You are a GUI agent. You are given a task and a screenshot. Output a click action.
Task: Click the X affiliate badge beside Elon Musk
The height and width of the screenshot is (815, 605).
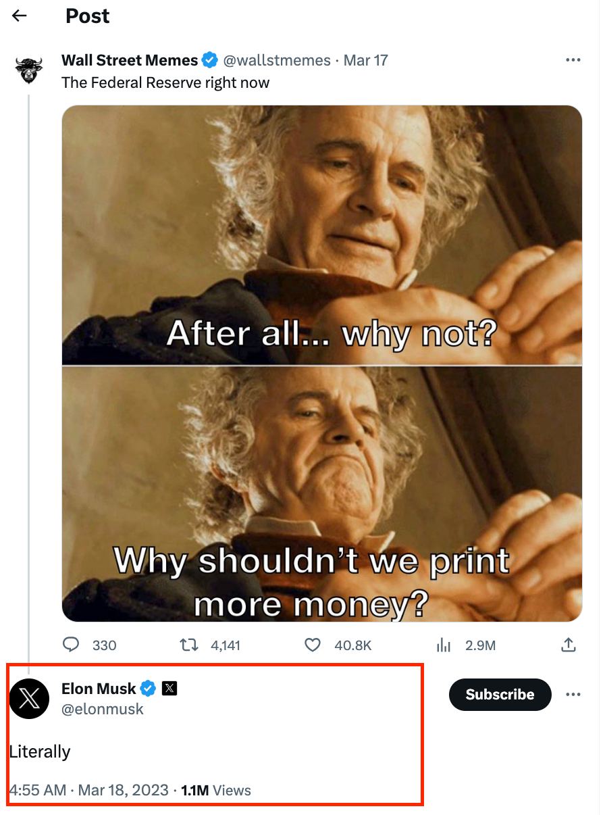tap(170, 689)
